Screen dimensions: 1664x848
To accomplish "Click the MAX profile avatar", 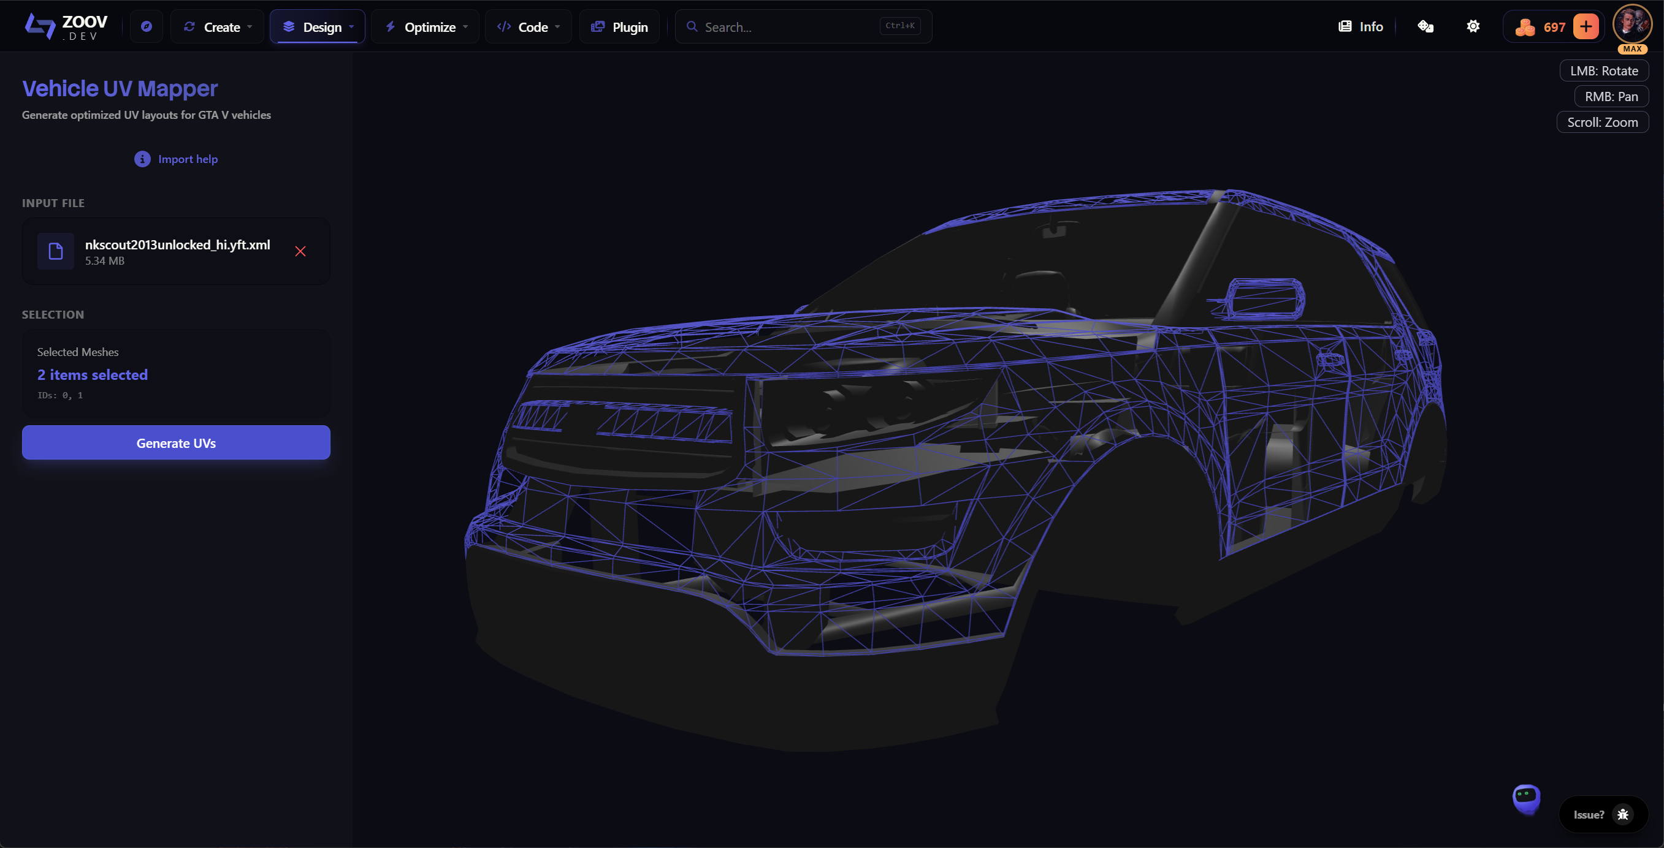I will (1632, 26).
